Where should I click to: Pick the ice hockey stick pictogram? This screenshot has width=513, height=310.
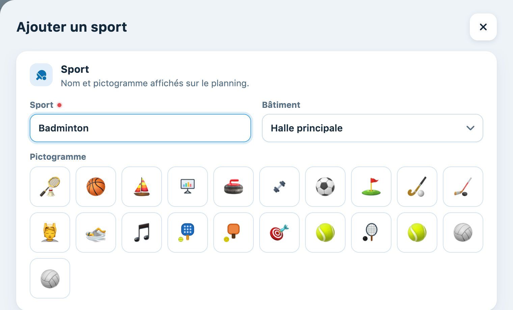(x=463, y=187)
